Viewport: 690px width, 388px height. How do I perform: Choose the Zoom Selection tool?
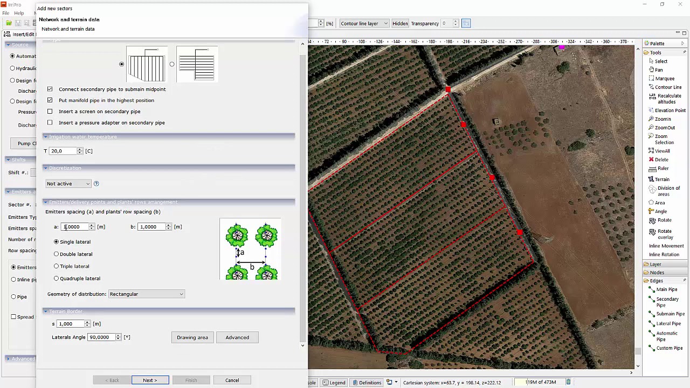pyautogui.click(x=664, y=139)
